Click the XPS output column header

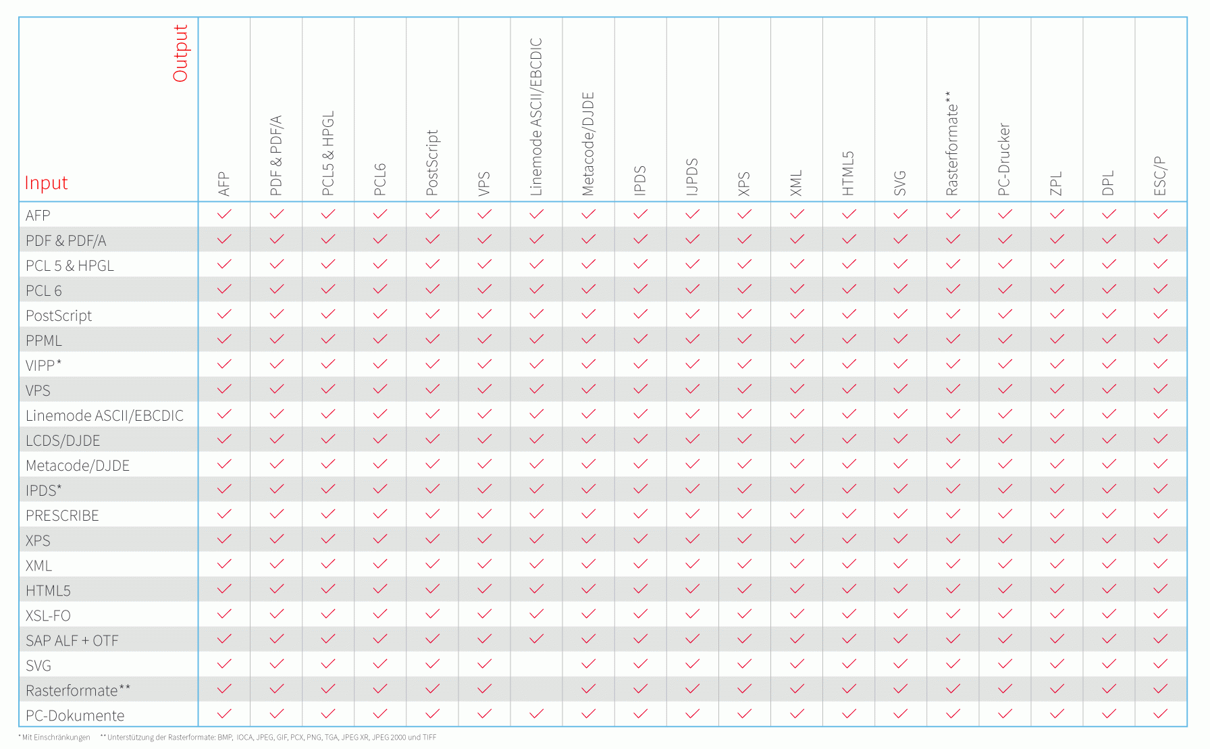pos(744,184)
